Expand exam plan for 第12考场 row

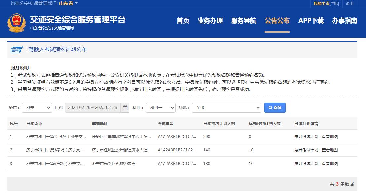[306, 137]
